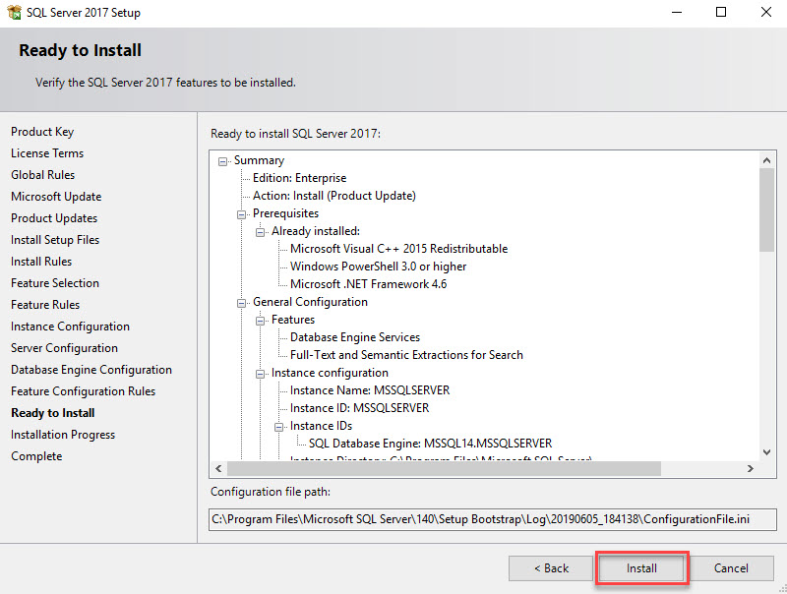Click the configuration file path field
The image size is (787, 594).
click(x=493, y=519)
